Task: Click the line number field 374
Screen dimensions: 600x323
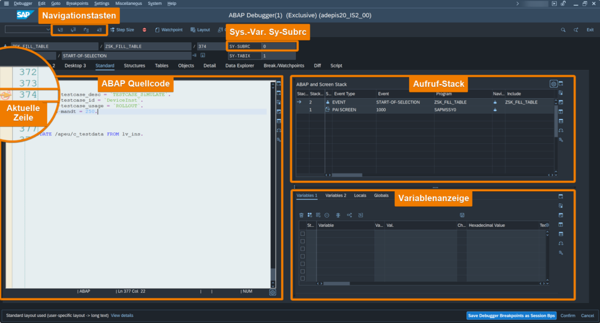Action: point(212,47)
